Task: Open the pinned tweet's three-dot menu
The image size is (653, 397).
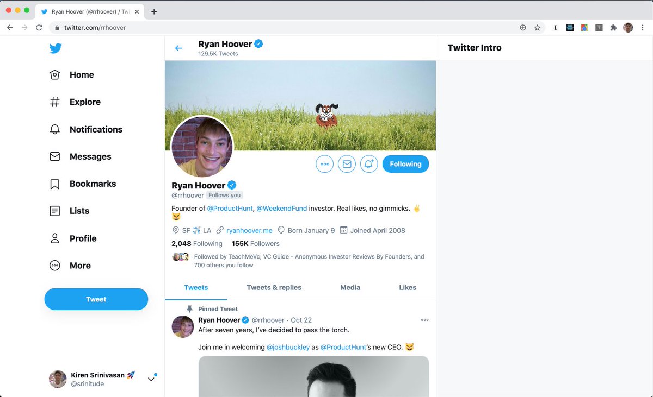Action: coord(425,320)
